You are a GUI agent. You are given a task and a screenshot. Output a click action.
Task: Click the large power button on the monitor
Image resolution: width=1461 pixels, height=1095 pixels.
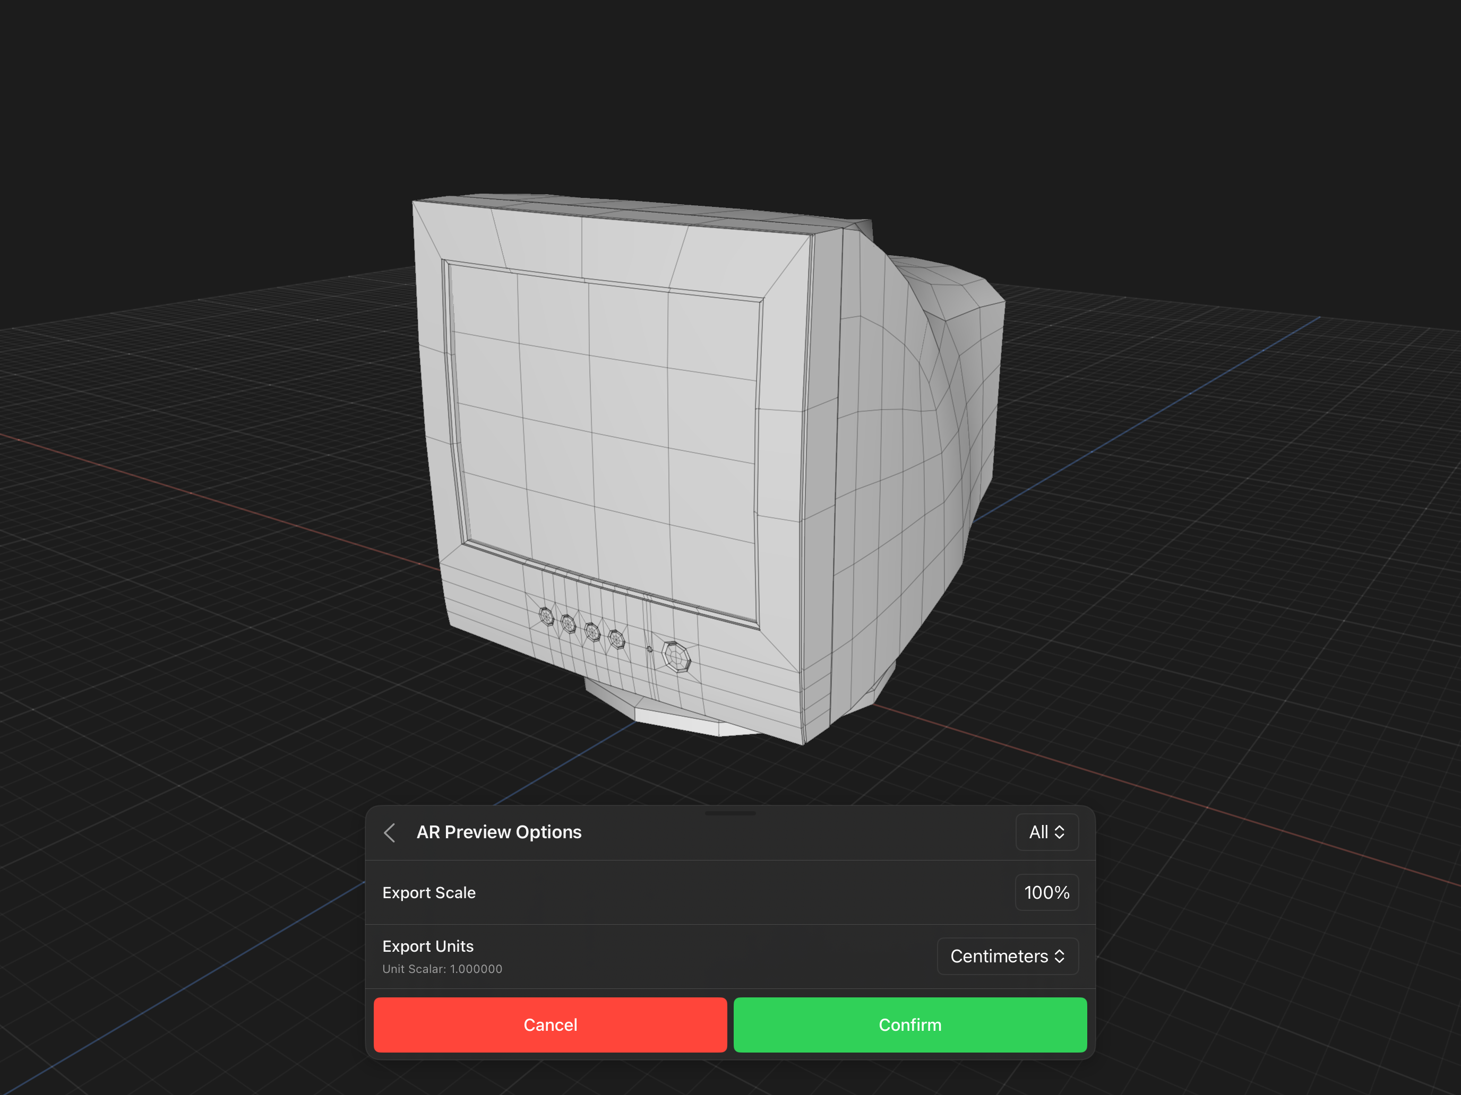coord(676,657)
